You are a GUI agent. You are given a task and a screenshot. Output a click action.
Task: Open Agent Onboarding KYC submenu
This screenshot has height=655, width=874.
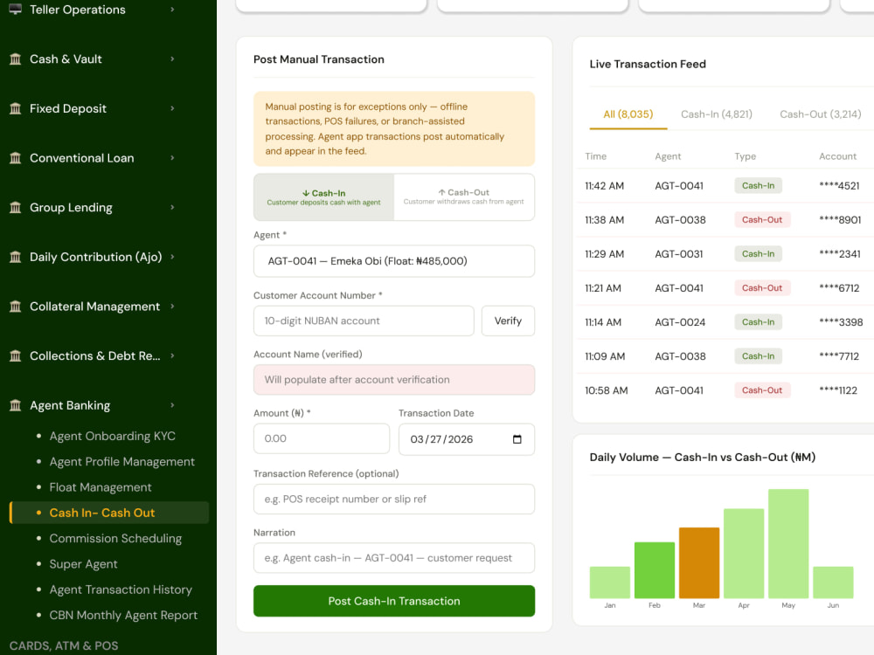coord(112,436)
